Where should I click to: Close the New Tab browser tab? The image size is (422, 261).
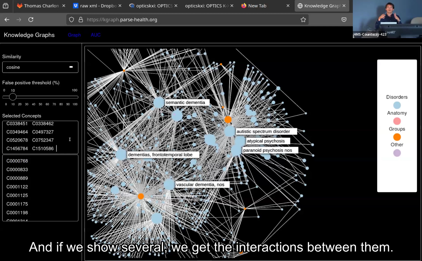288,6
